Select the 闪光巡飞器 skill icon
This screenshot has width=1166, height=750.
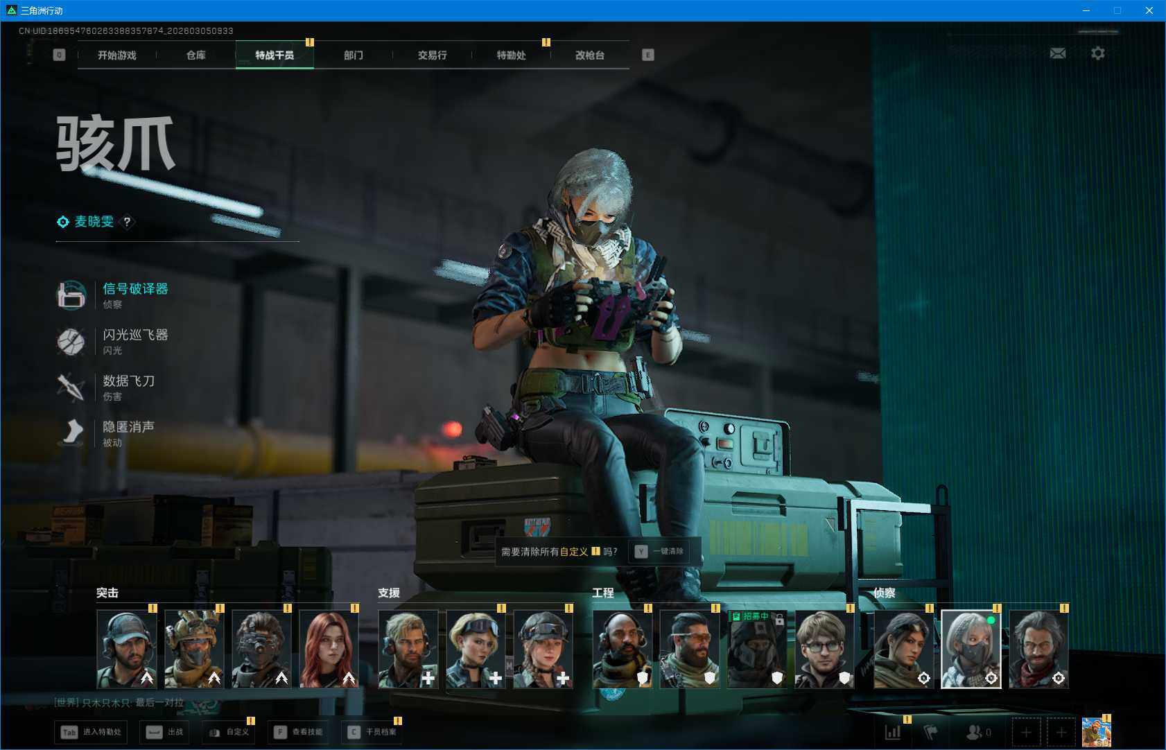click(71, 342)
